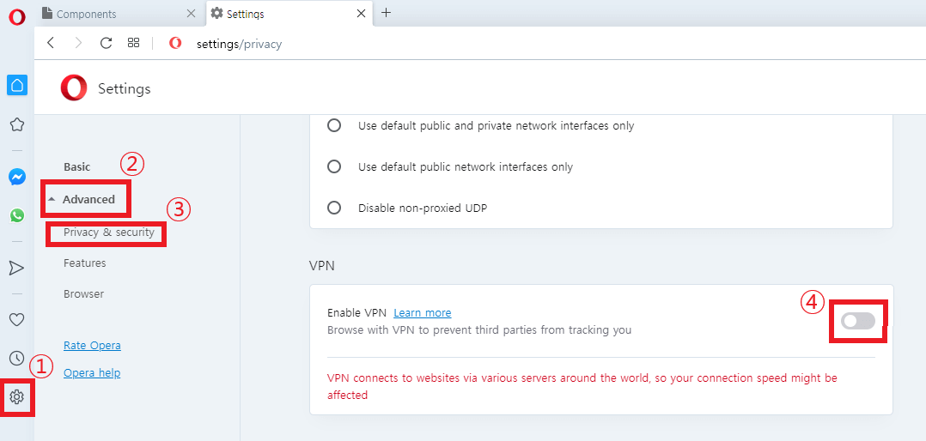Open the Opera main menu logo
Image resolution: width=926 pixels, height=441 pixels.
click(x=17, y=17)
